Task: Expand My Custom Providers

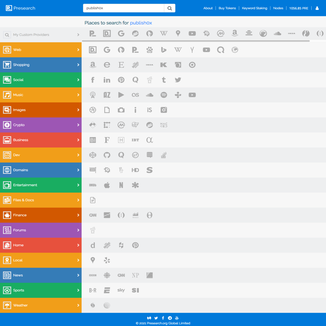Action: [41, 35]
